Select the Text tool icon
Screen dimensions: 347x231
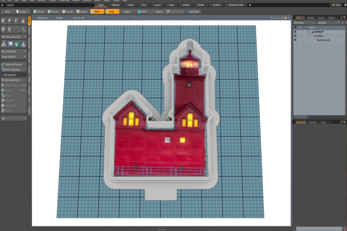point(23,30)
